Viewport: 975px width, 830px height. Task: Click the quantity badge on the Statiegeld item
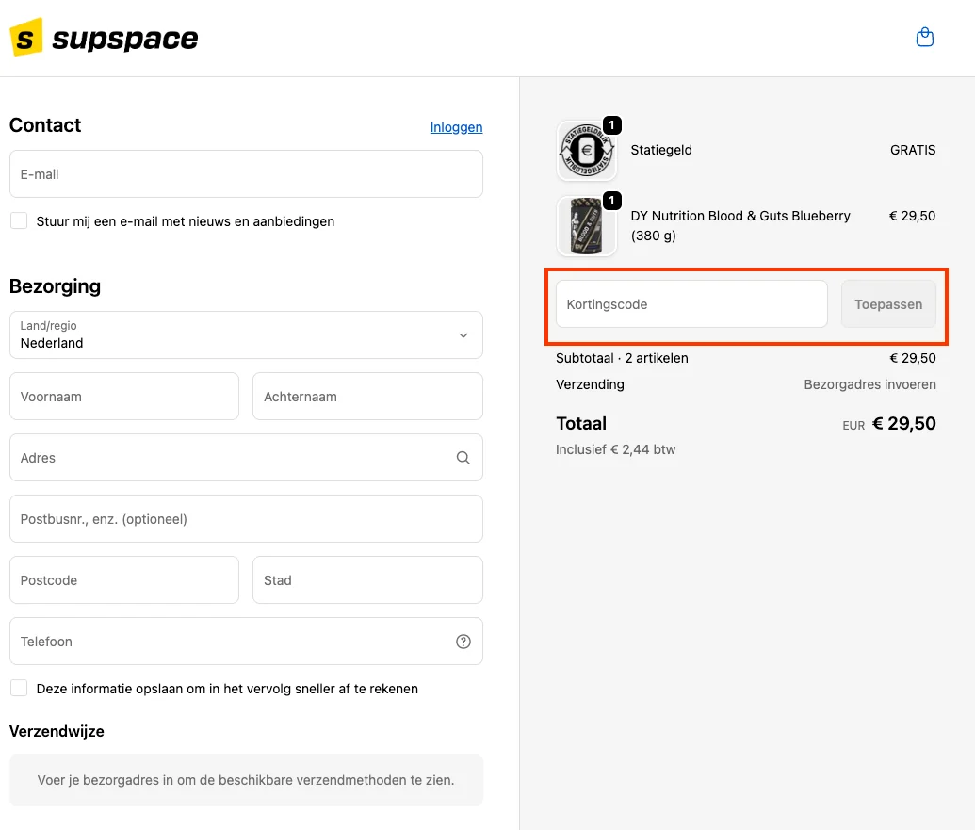612,123
